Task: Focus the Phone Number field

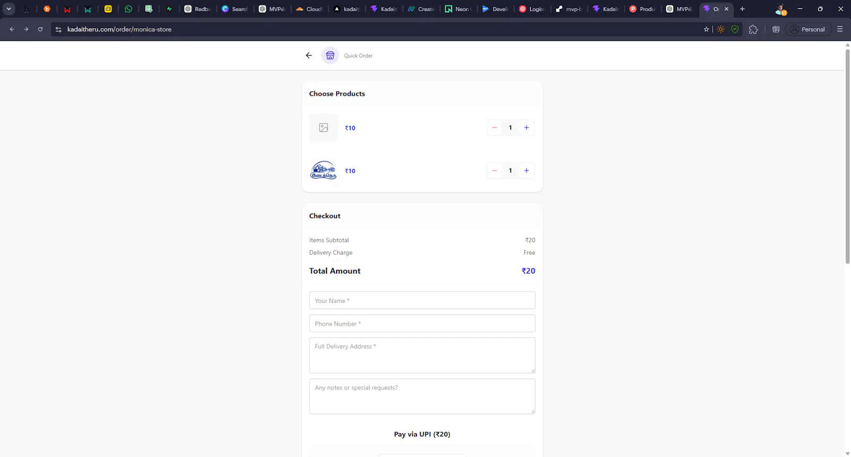Action: point(422,324)
